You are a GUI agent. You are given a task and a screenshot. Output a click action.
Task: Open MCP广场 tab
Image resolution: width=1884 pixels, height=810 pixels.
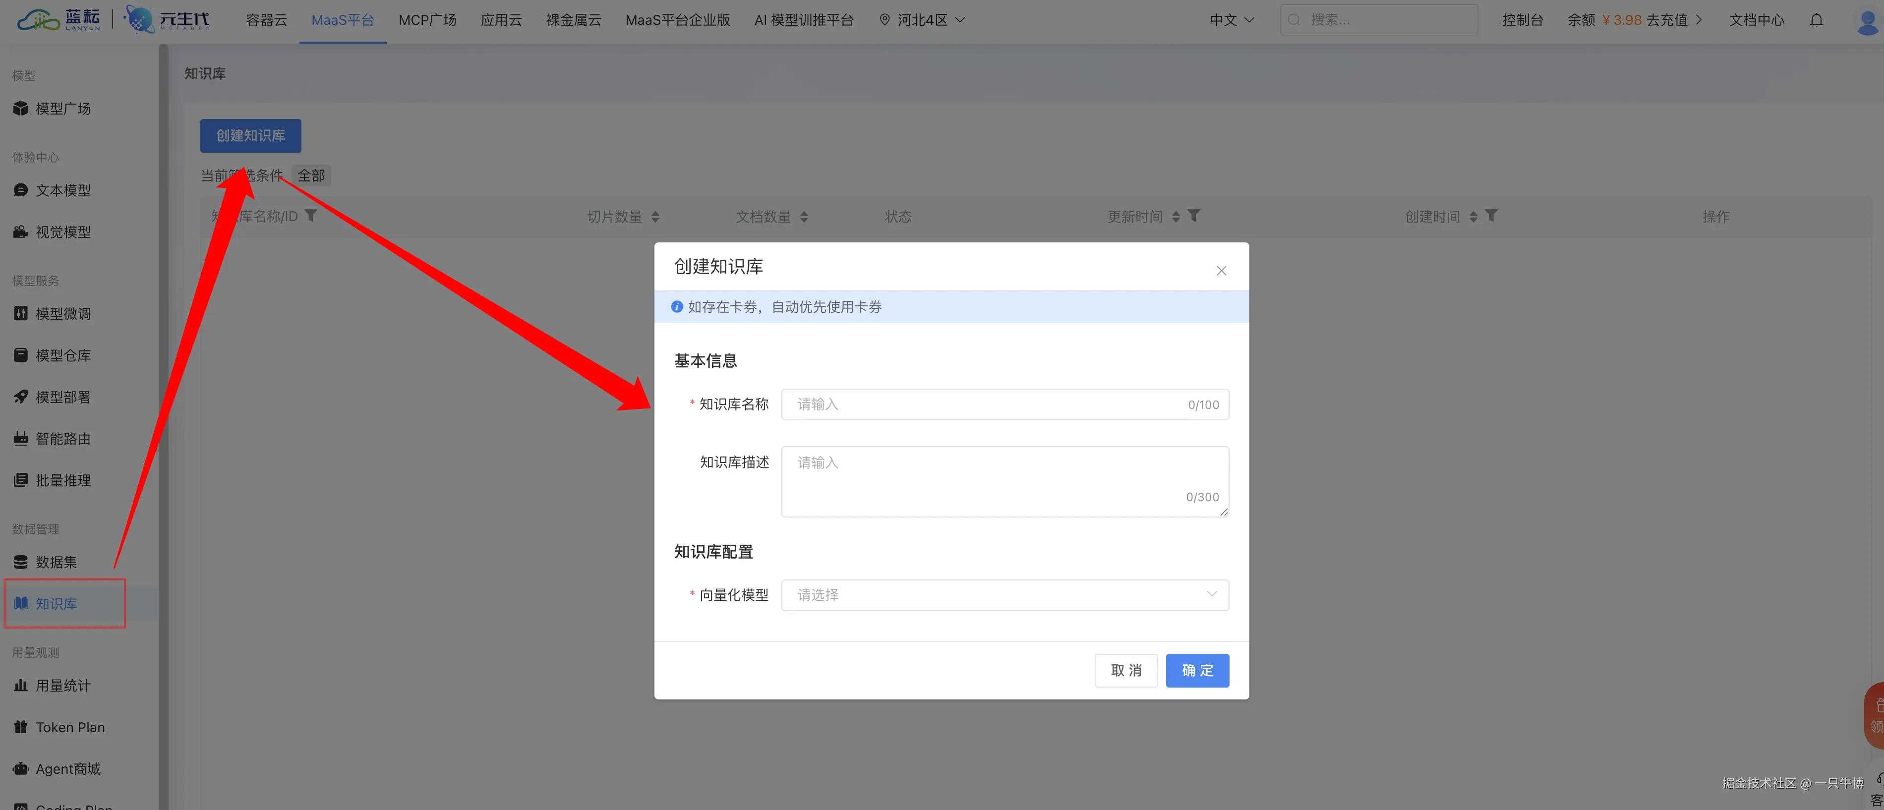tap(427, 20)
